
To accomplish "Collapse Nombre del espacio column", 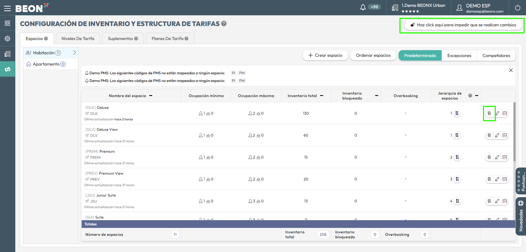I will pos(151,96).
